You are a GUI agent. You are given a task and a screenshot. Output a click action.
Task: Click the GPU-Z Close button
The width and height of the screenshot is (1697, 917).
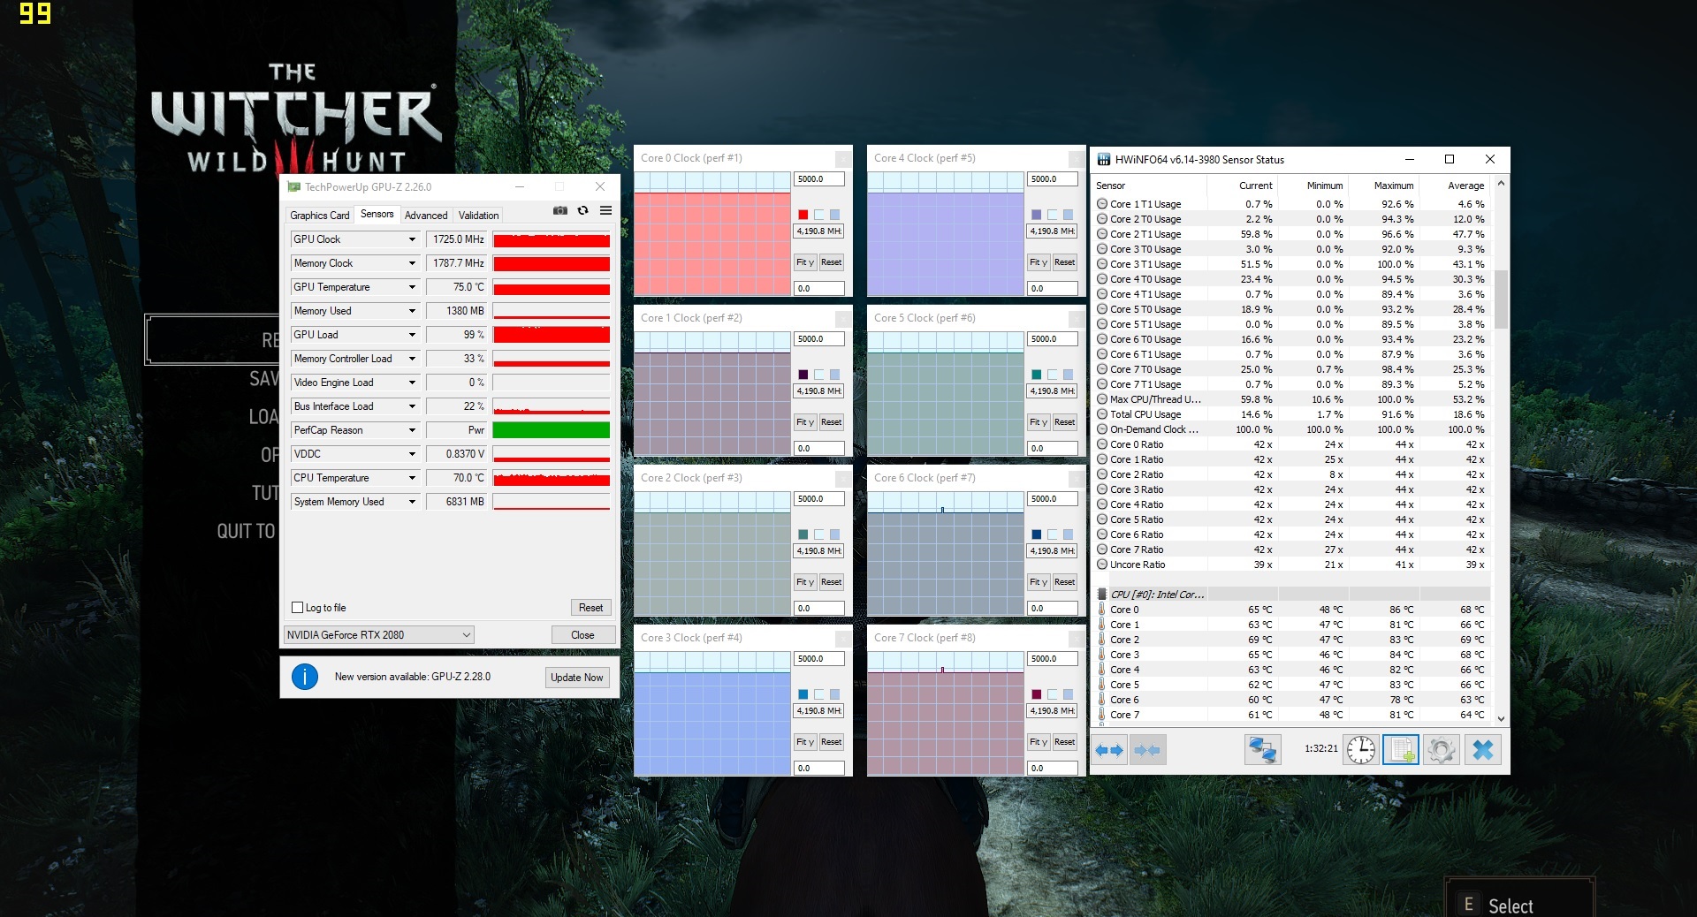(582, 635)
